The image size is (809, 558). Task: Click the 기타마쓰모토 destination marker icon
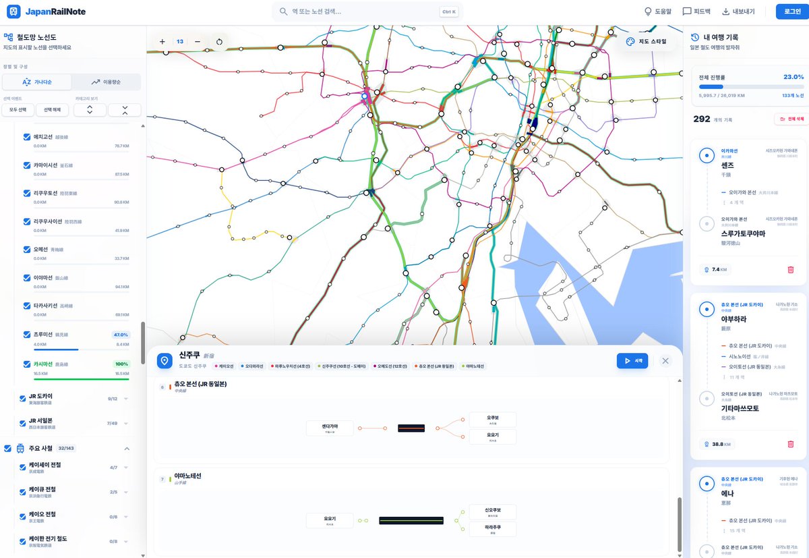click(x=706, y=397)
